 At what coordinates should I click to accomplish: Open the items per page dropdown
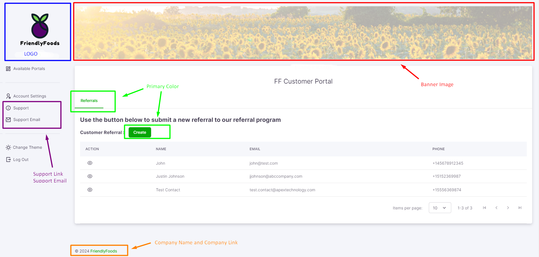tap(440, 208)
